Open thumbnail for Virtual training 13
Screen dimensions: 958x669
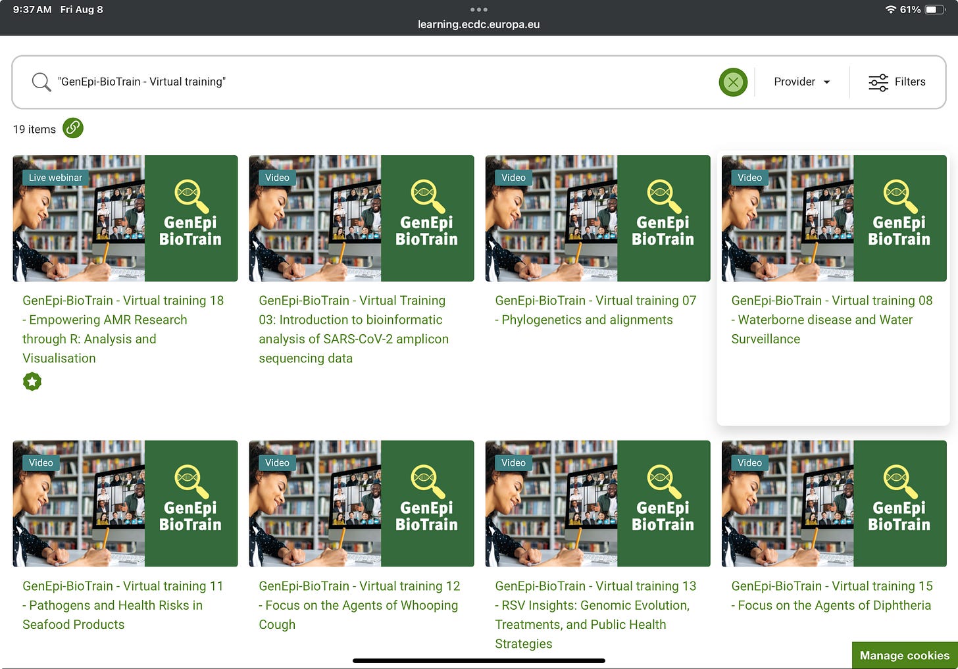[597, 503]
